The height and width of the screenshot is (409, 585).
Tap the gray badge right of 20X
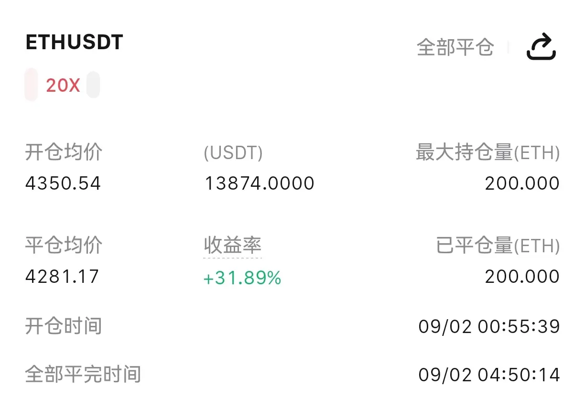[93, 85]
